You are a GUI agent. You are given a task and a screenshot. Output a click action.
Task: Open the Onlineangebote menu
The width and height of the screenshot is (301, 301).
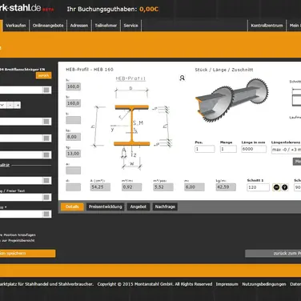(48, 26)
